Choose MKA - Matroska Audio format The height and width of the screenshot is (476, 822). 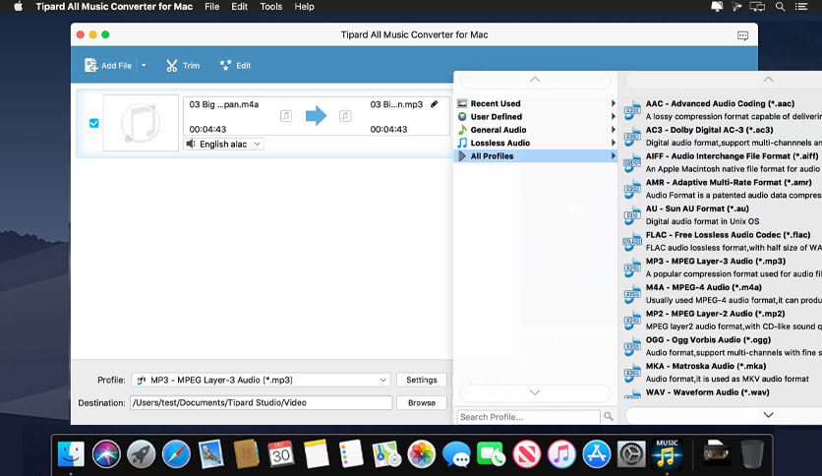[x=722, y=372]
